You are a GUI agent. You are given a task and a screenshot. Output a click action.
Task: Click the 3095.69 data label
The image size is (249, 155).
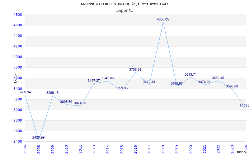coord(66,102)
